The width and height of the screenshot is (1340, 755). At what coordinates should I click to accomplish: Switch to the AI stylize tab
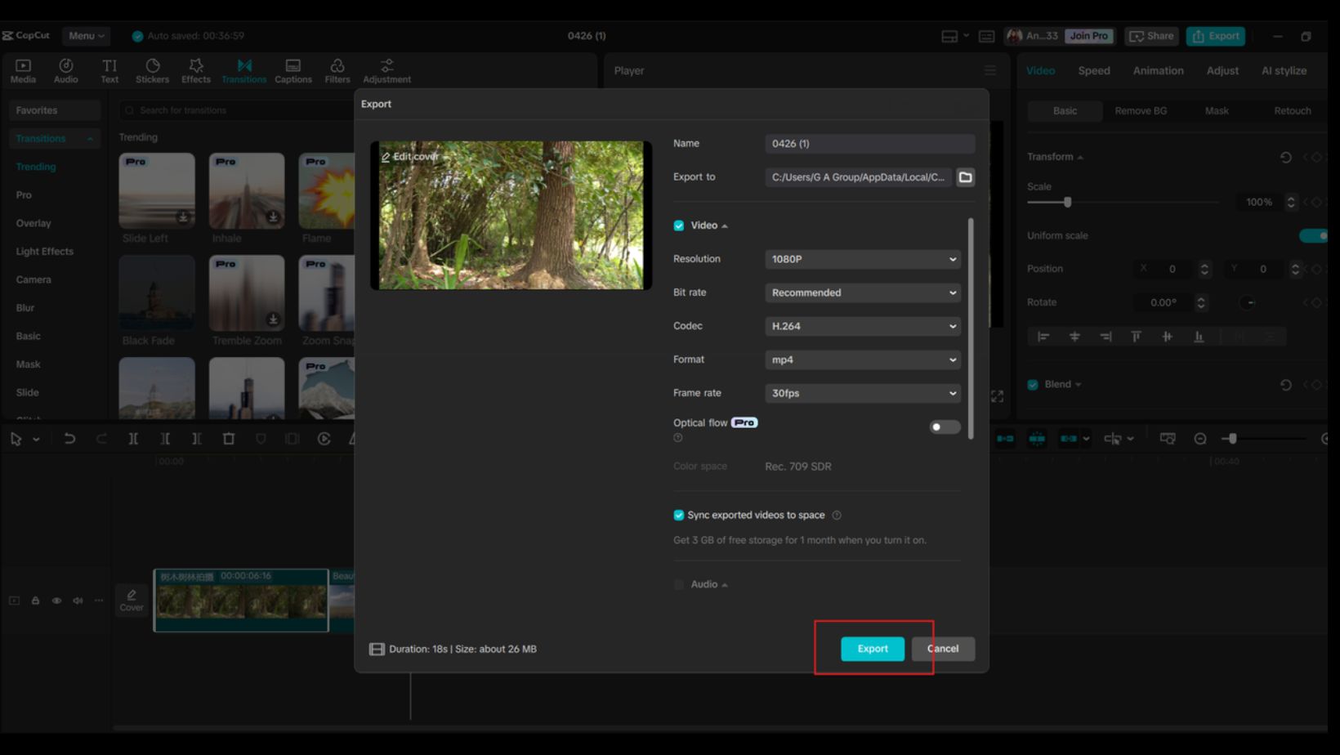coord(1284,71)
